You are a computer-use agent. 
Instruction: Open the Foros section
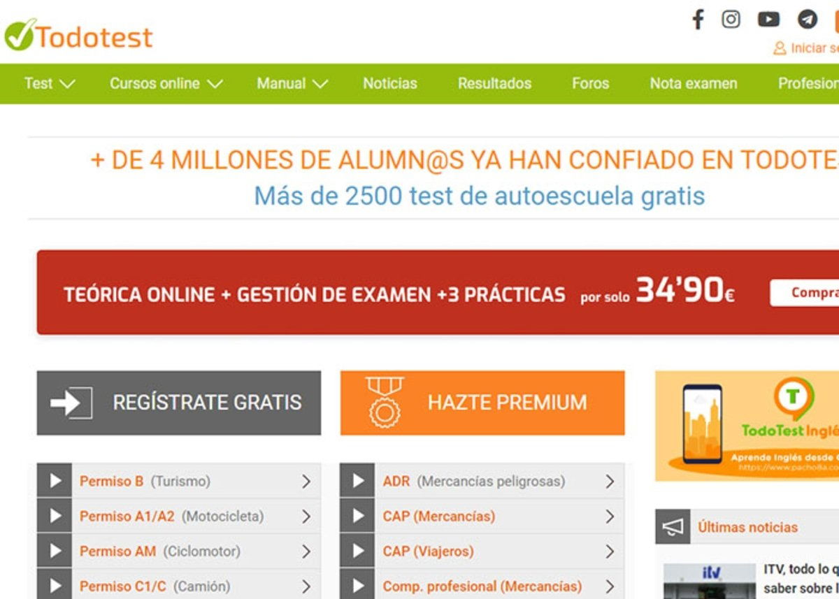591,83
